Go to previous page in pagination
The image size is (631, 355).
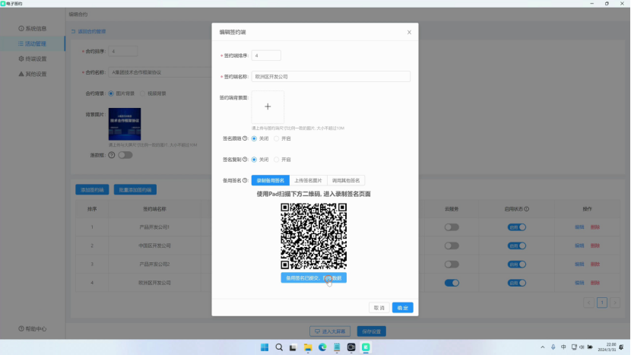tap(588, 303)
